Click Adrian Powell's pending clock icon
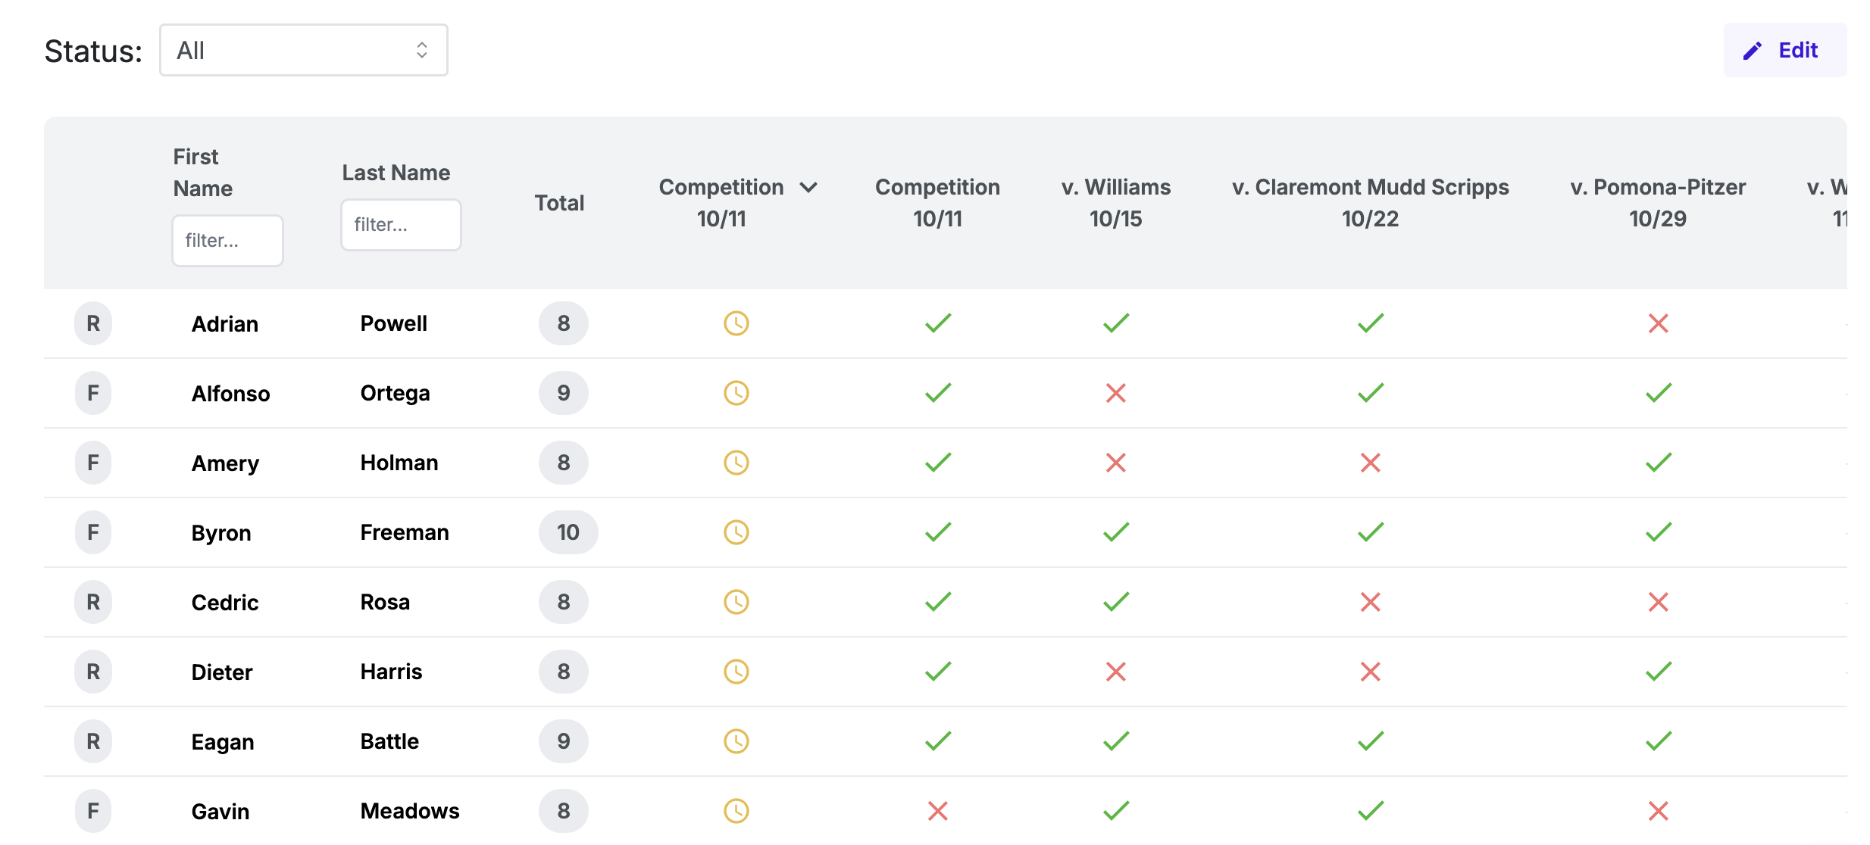The height and width of the screenshot is (845, 1870). click(x=736, y=323)
